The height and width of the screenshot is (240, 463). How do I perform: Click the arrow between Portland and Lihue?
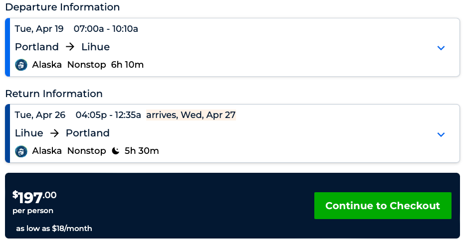[x=70, y=47]
